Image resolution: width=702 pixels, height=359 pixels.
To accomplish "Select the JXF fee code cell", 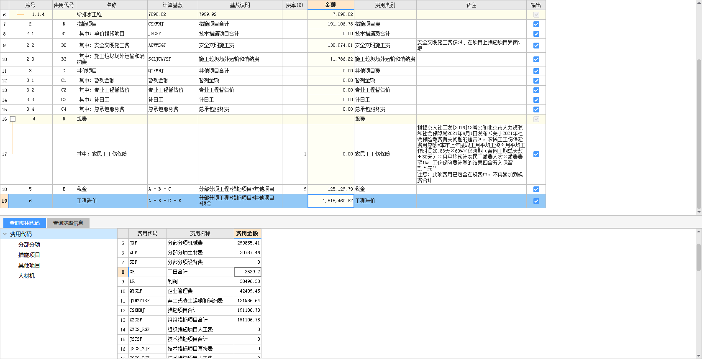I will tap(148, 243).
